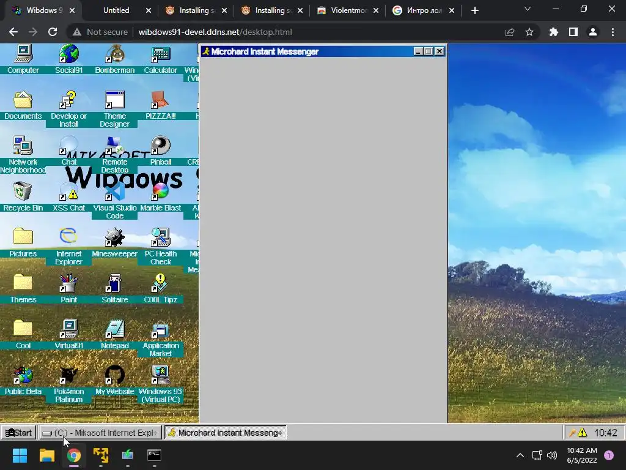Switch to Mikasoft Internet Explorer taskbar item
Screen dimensions: 626x470
pyautogui.click(x=101, y=433)
